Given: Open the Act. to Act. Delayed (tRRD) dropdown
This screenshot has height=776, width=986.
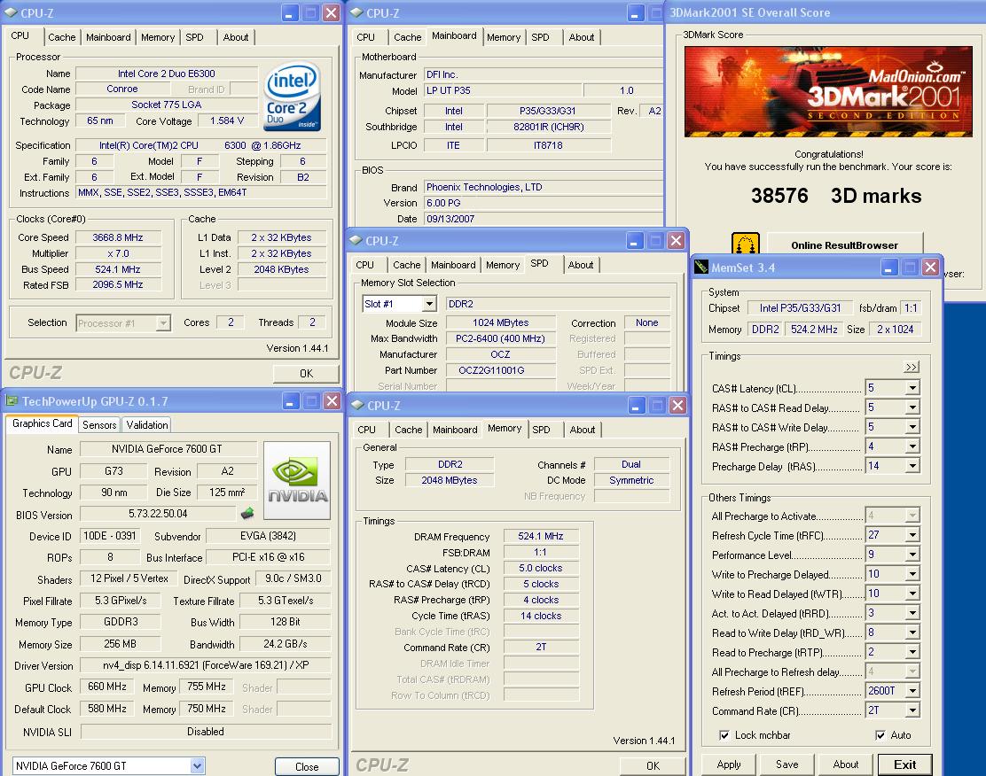Looking at the screenshot, I should point(912,613).
